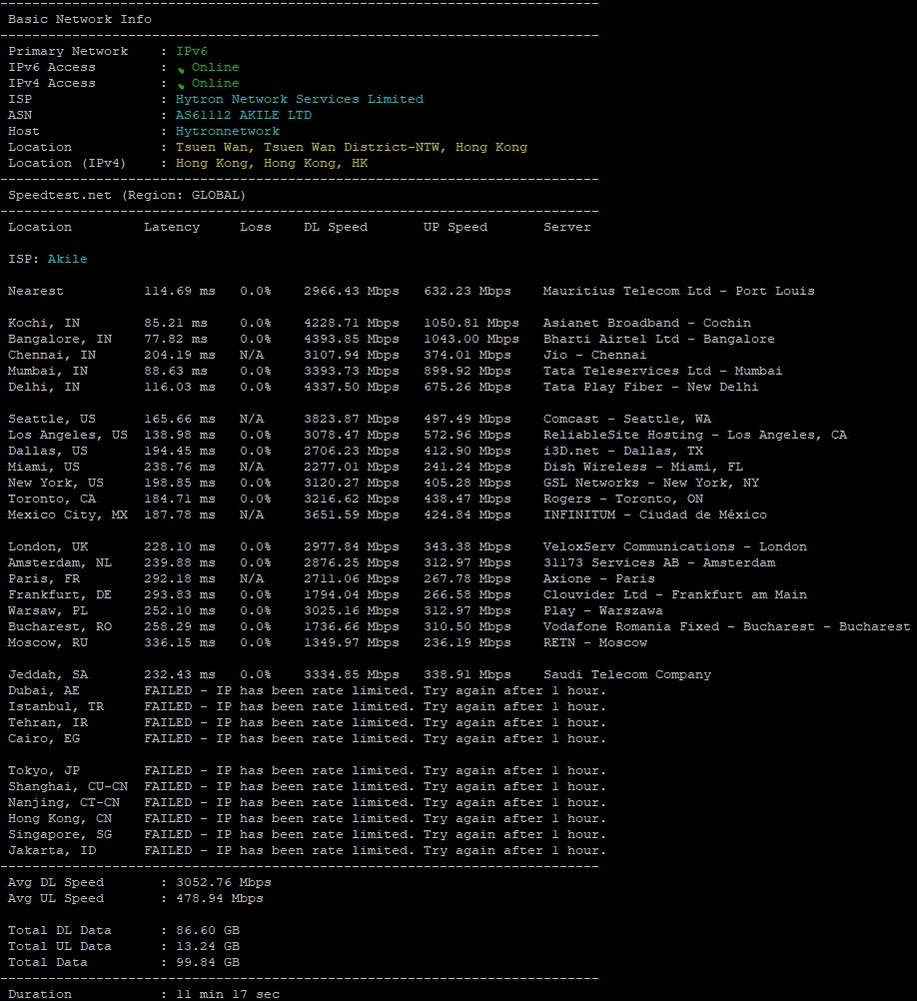This screenshot has width=917, height=1001.
Task: Click the Basic Network Info heading
Action: (80, 19)
